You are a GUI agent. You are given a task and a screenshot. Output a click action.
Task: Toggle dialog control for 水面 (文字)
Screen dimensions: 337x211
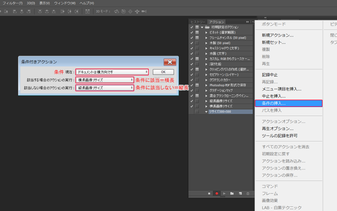197,54
